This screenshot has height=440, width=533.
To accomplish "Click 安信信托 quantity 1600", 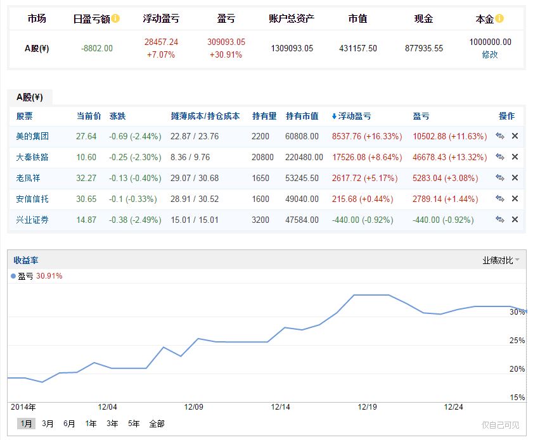I will click(260, 199).
